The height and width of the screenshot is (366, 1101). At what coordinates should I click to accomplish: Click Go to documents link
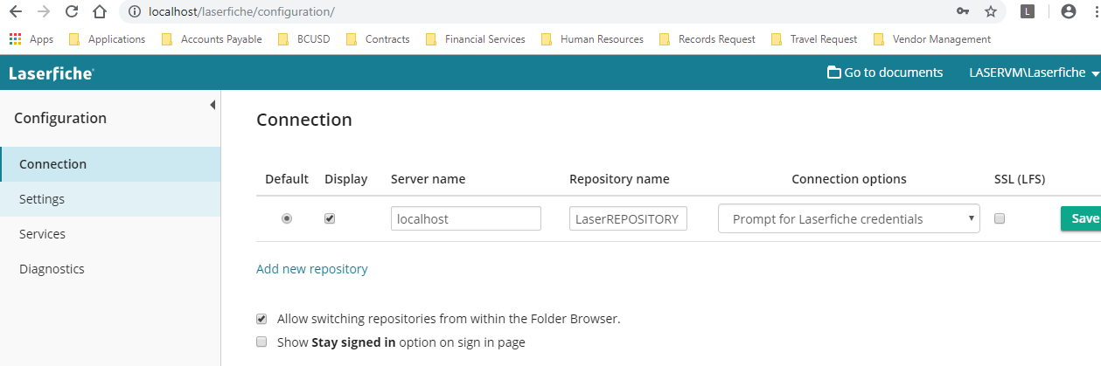coord(885,73)
